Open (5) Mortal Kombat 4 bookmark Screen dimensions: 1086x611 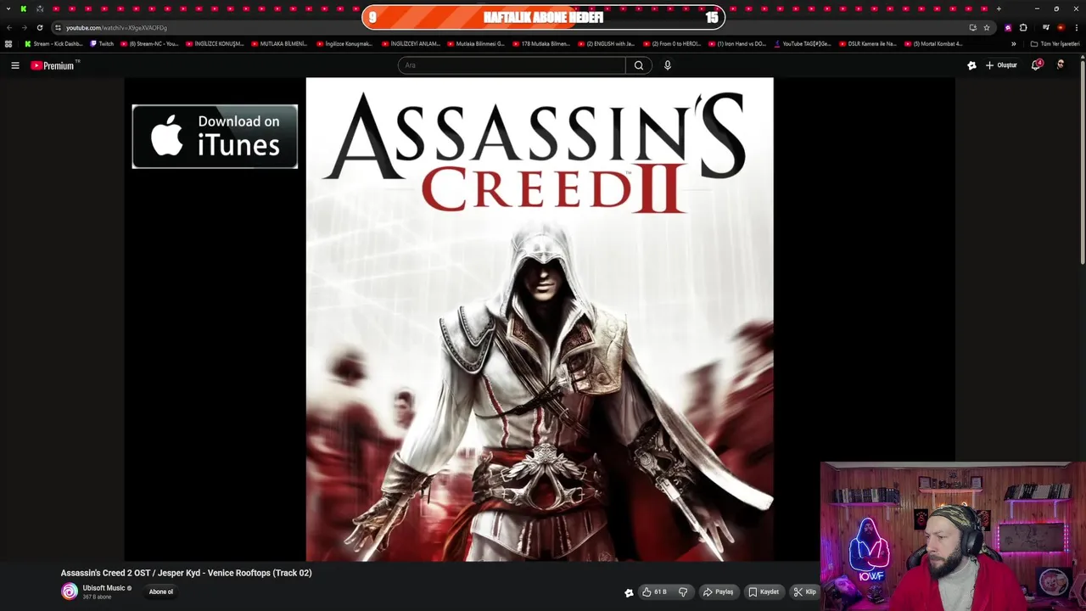(x=933, y=43)
